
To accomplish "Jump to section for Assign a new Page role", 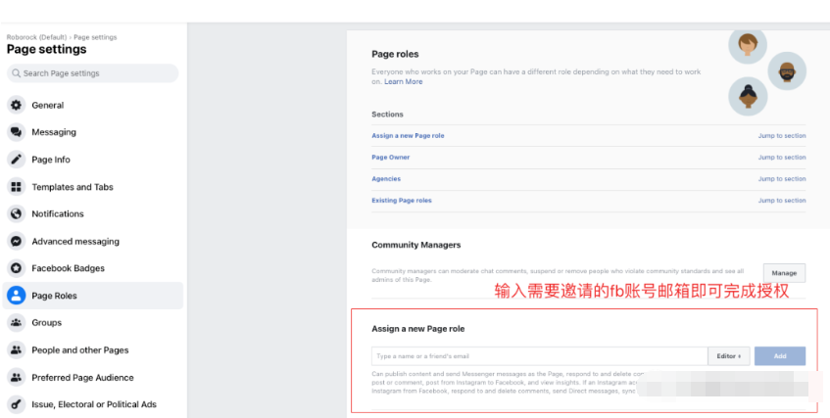I will 782,135.
